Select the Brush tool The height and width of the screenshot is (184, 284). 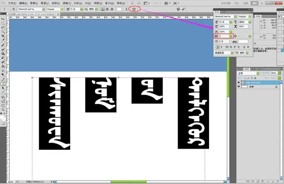[x=3, y=49]
